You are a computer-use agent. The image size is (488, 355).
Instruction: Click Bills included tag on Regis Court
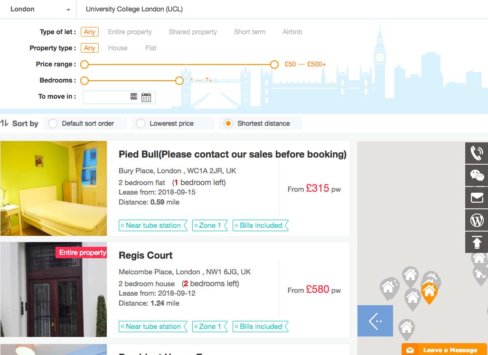261,327
